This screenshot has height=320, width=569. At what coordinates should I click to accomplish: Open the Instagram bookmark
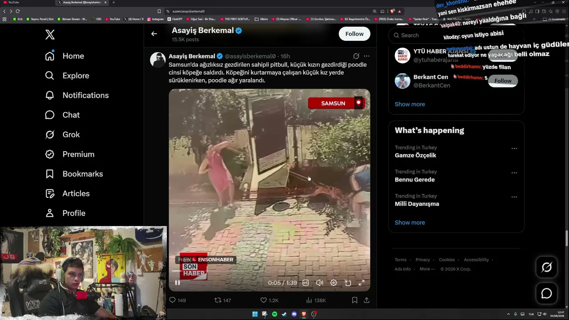[155, 19]
